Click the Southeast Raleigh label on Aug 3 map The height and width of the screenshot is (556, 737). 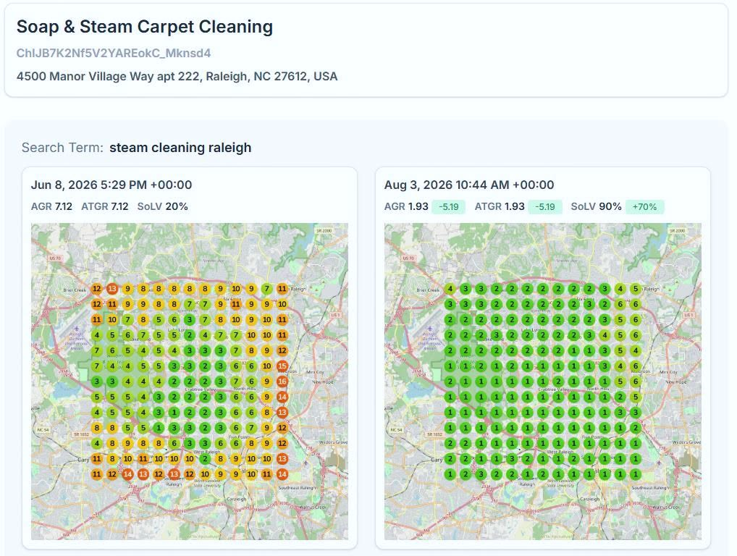[x=651, y=487]
